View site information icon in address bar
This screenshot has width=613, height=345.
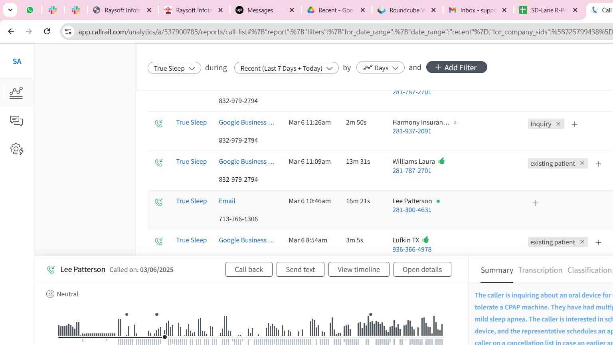[68, 32]
